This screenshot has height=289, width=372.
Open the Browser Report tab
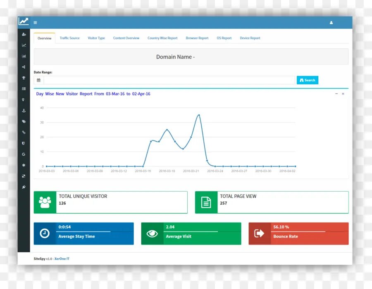coord(197,38)
